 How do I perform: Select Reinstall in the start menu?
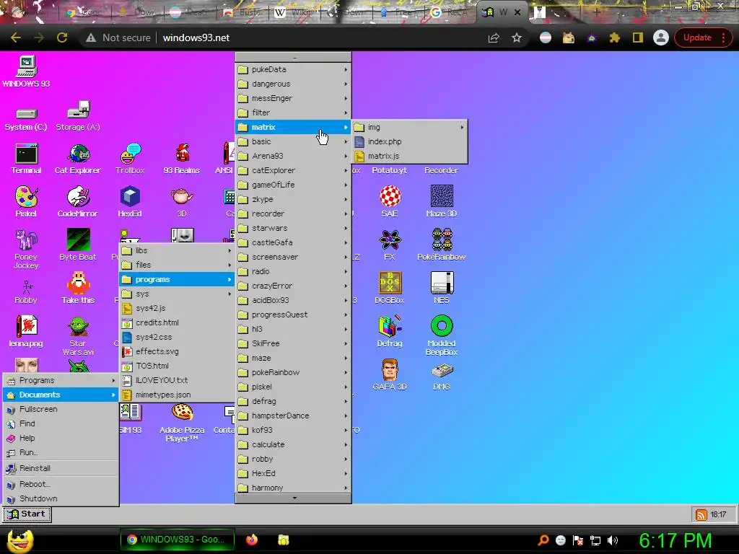pyautogui.click(x=61, y=468)
